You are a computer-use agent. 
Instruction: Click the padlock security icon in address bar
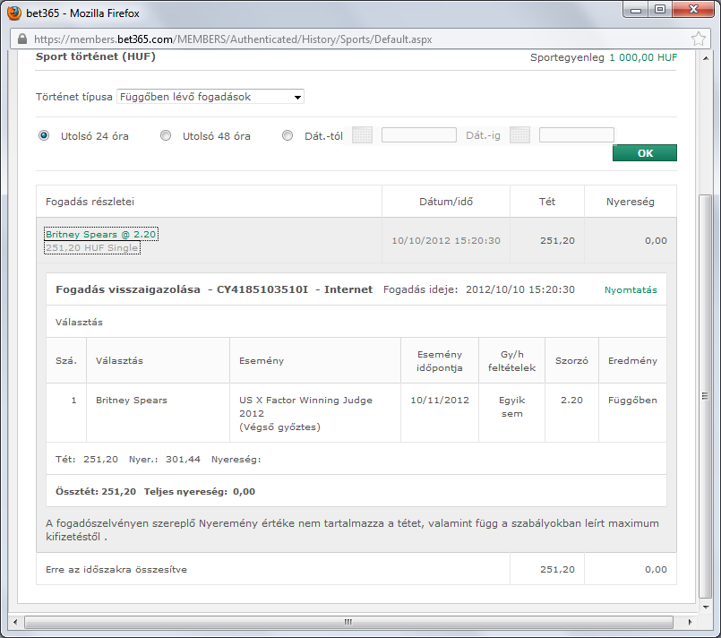pos(21,39)
